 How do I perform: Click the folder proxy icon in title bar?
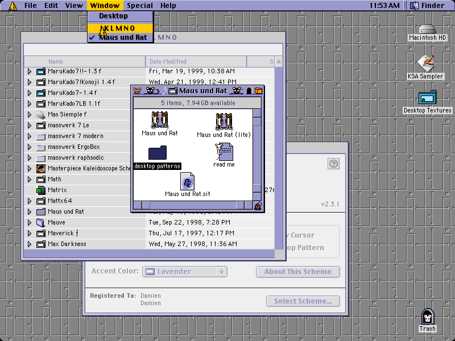[x=173, y=91]
